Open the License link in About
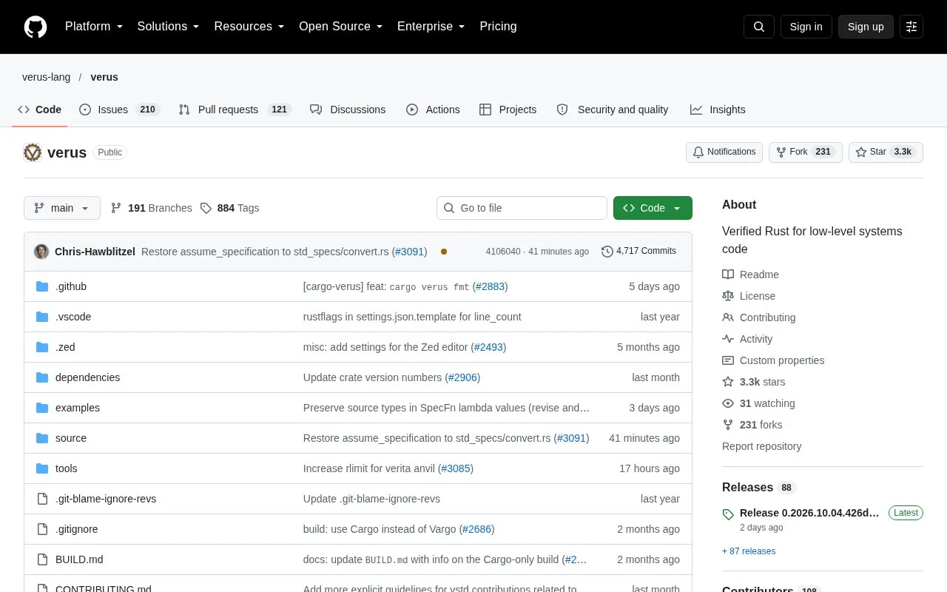The image size is (947, 592). click(x=749, y=296)
